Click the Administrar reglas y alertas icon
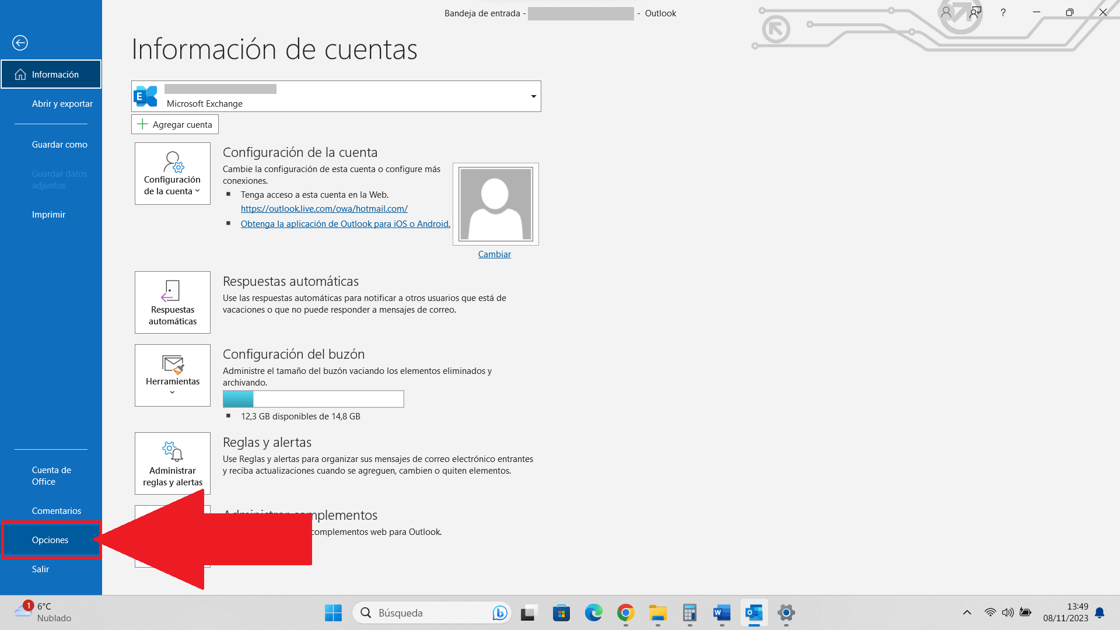The height and width of the screenshot is (630, 1120). 172,463
